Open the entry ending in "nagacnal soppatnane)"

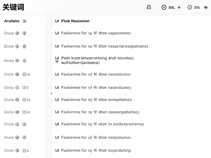click(105, 46)
